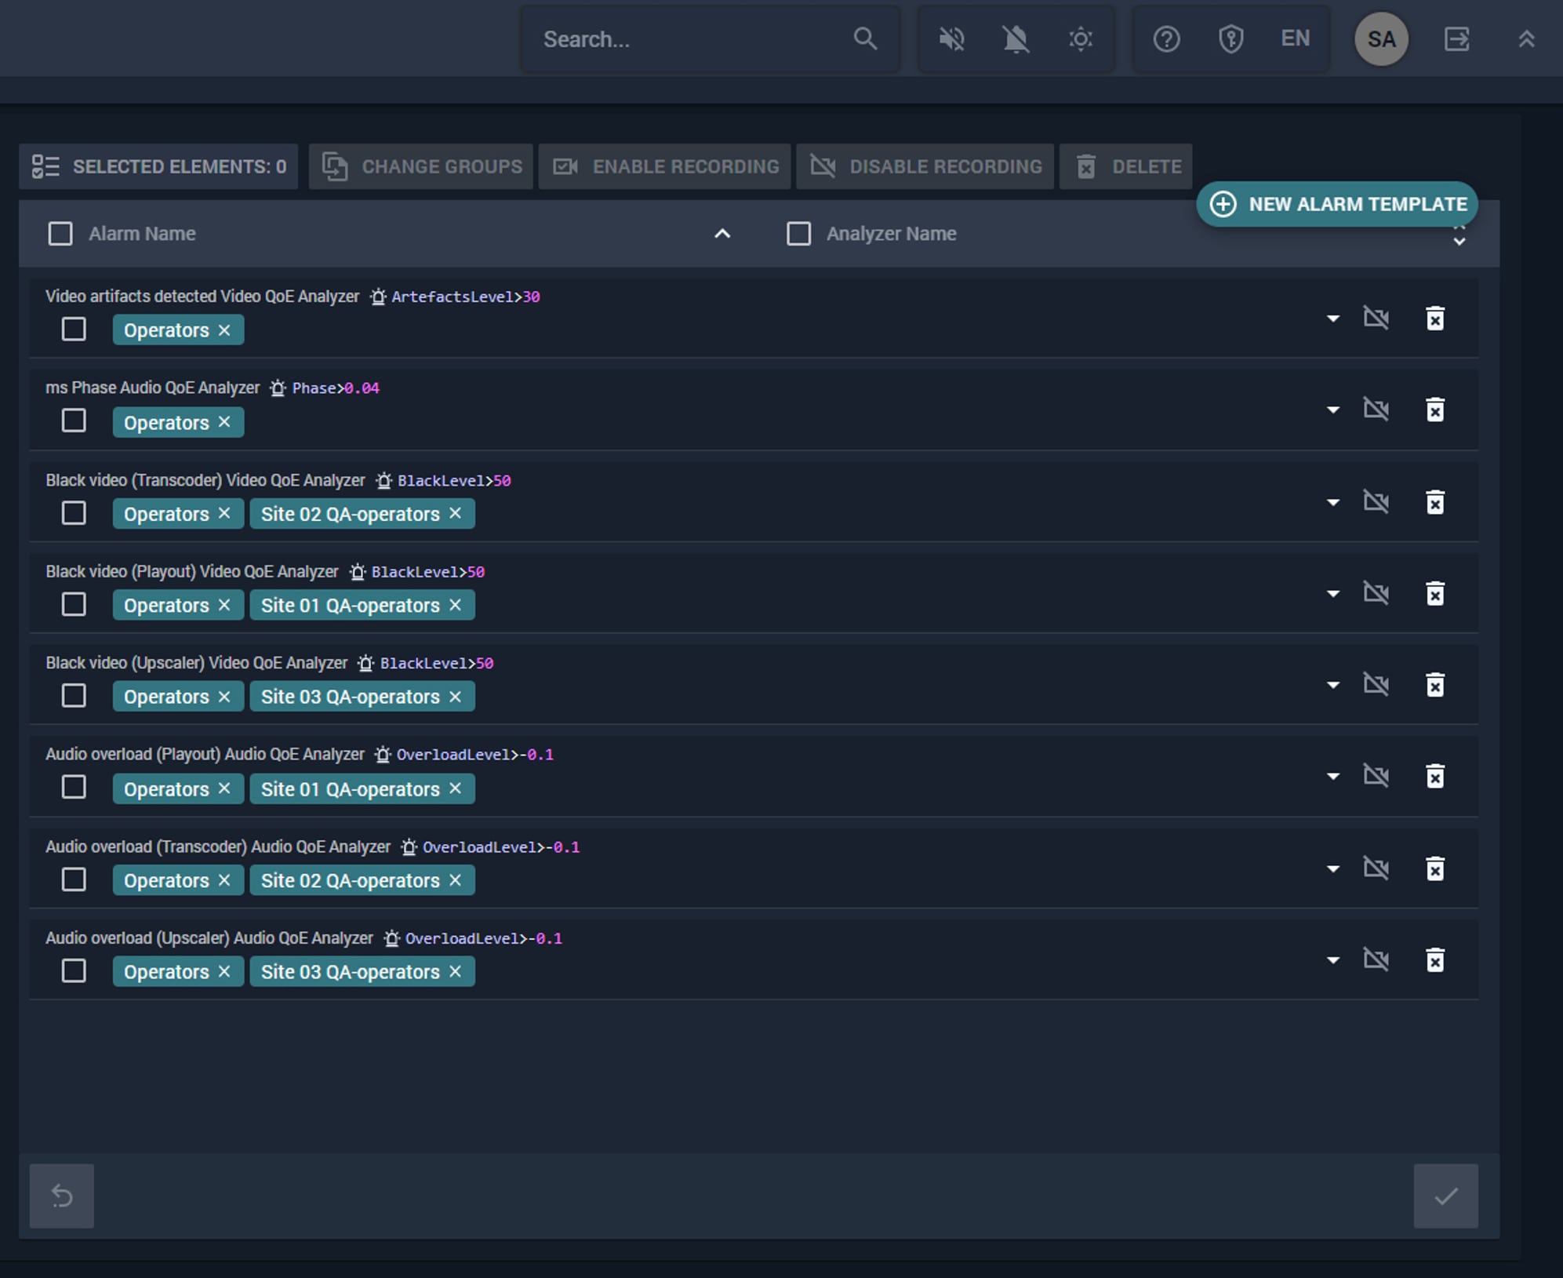The width and height of the screenshot is (1563, 1278).
Task: Delete the Black video (Playout) alarm
Action: 1435,594
